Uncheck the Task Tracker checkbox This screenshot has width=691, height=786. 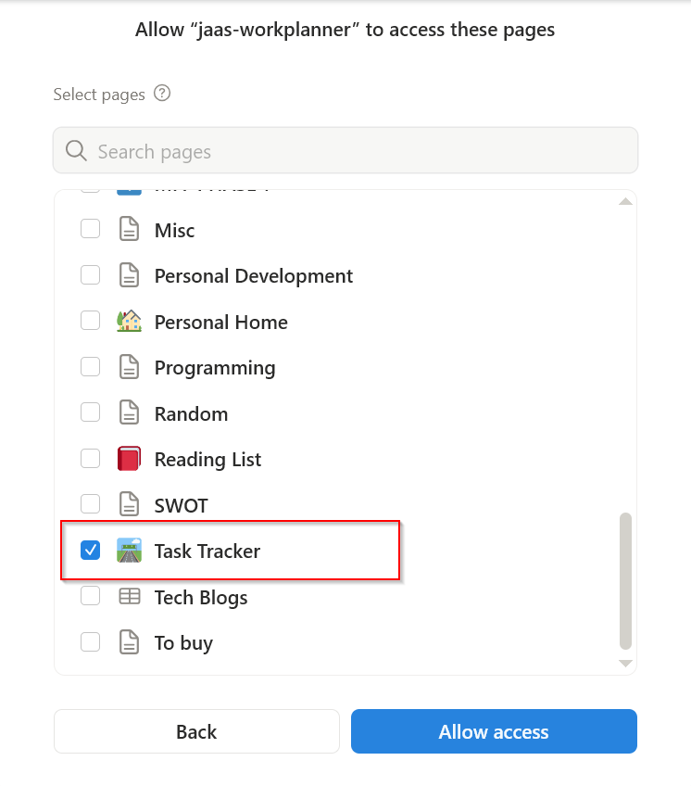pyautogui.click(x=90, y=550)
